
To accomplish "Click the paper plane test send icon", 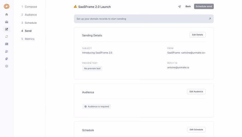I will coord(179,7).
